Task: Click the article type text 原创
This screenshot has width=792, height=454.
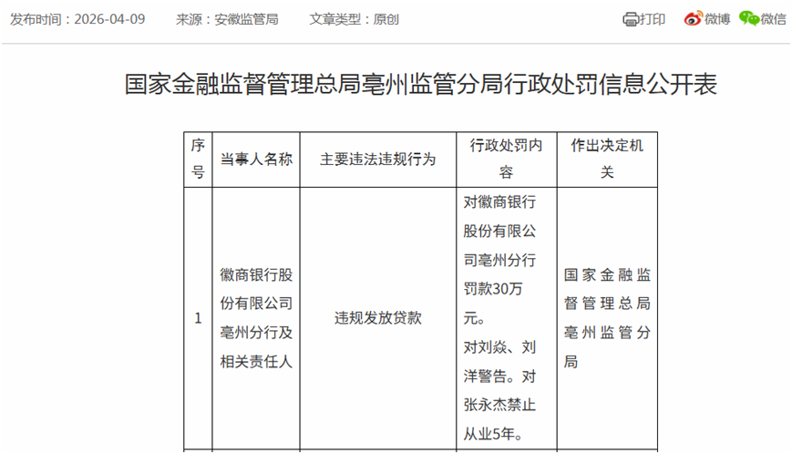Action: pyautogui.click(x=386, y=19)
